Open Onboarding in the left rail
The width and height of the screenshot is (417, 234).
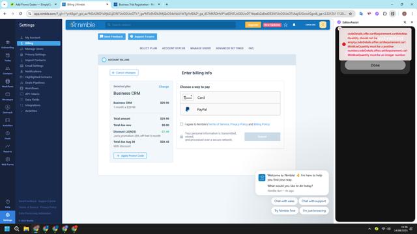pyautogui.click(x=7, y=44)
